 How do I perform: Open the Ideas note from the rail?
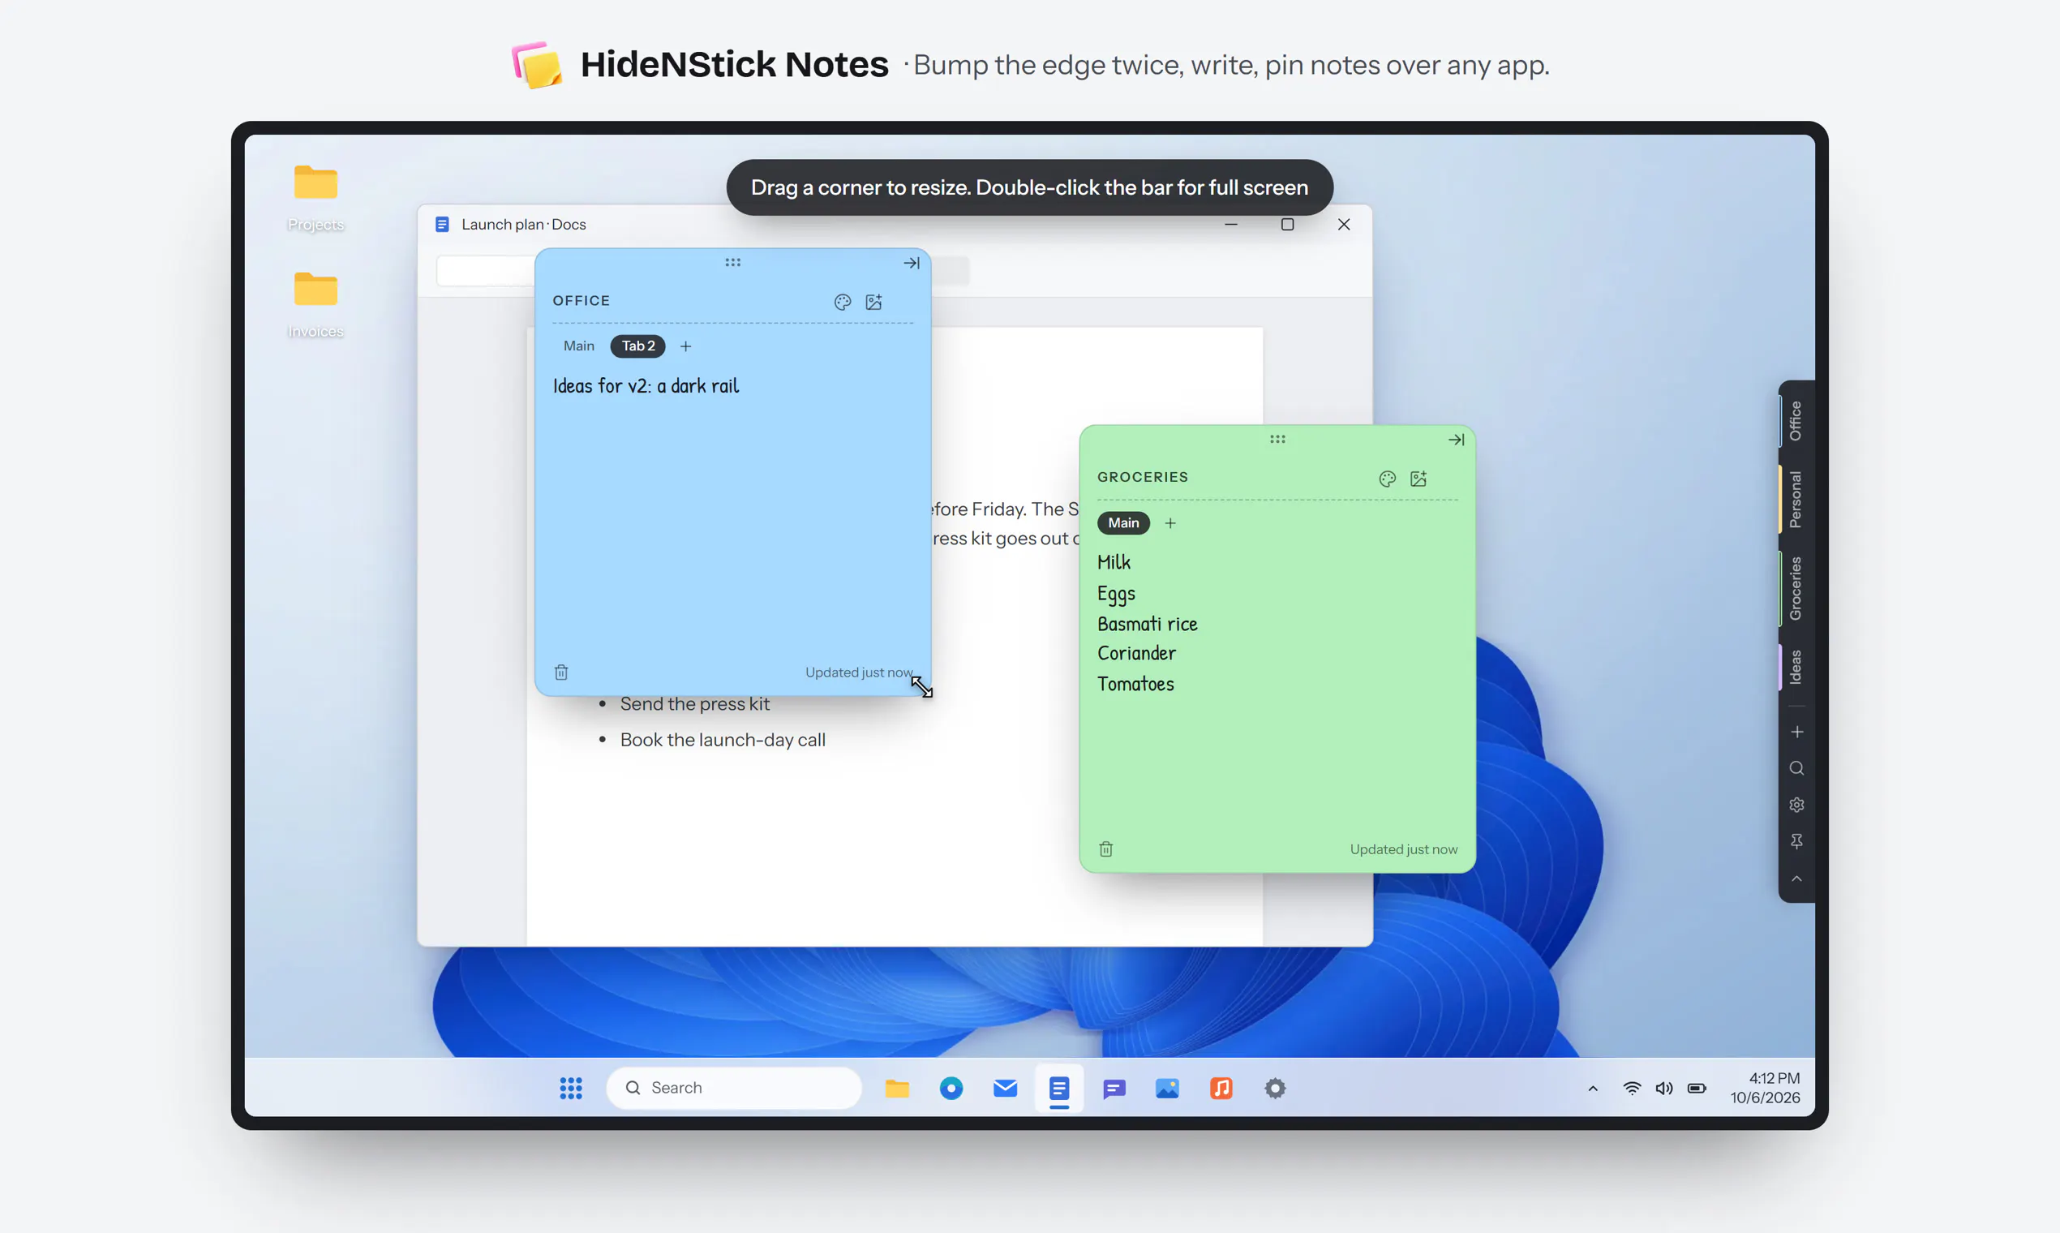(1795, 667)
